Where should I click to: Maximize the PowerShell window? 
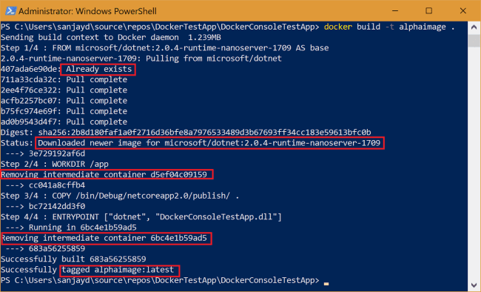(429, 11)
